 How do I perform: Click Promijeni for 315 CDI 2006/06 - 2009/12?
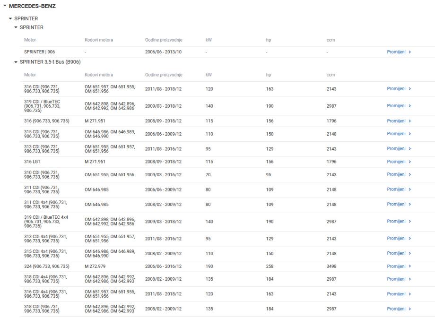(399, 134)
